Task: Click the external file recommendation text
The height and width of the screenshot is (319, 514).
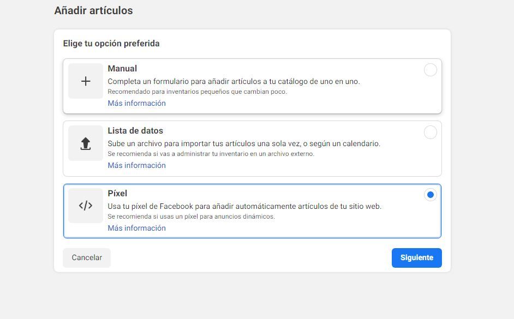Action: click(x=211, y=154)
